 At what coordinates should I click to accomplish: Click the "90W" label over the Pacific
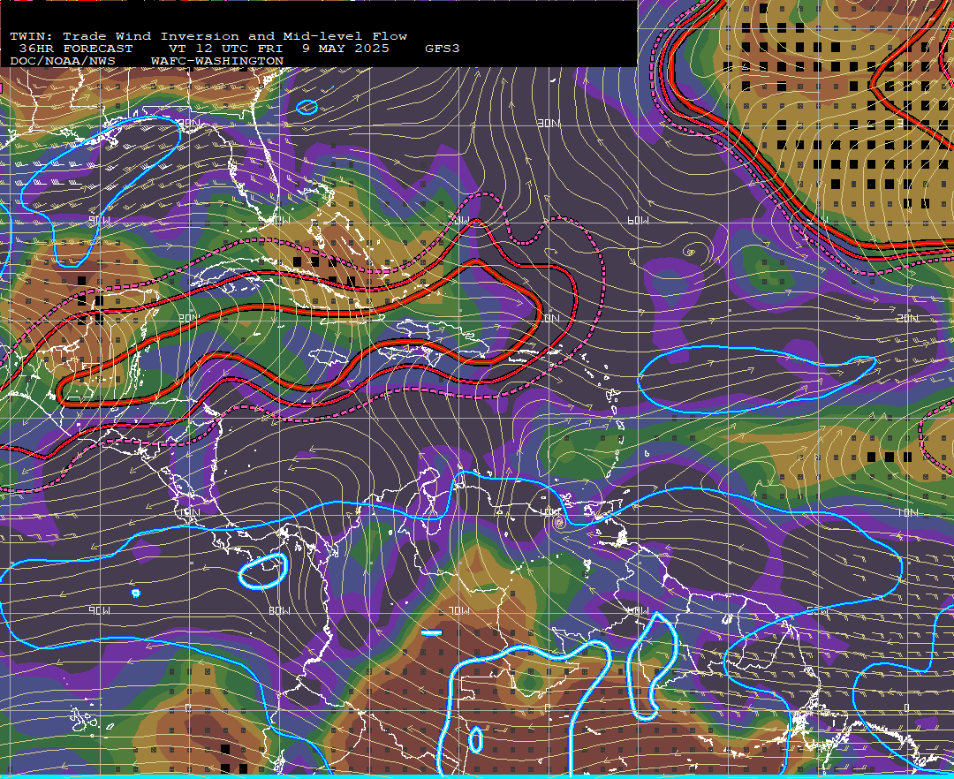tap(100, 610)
